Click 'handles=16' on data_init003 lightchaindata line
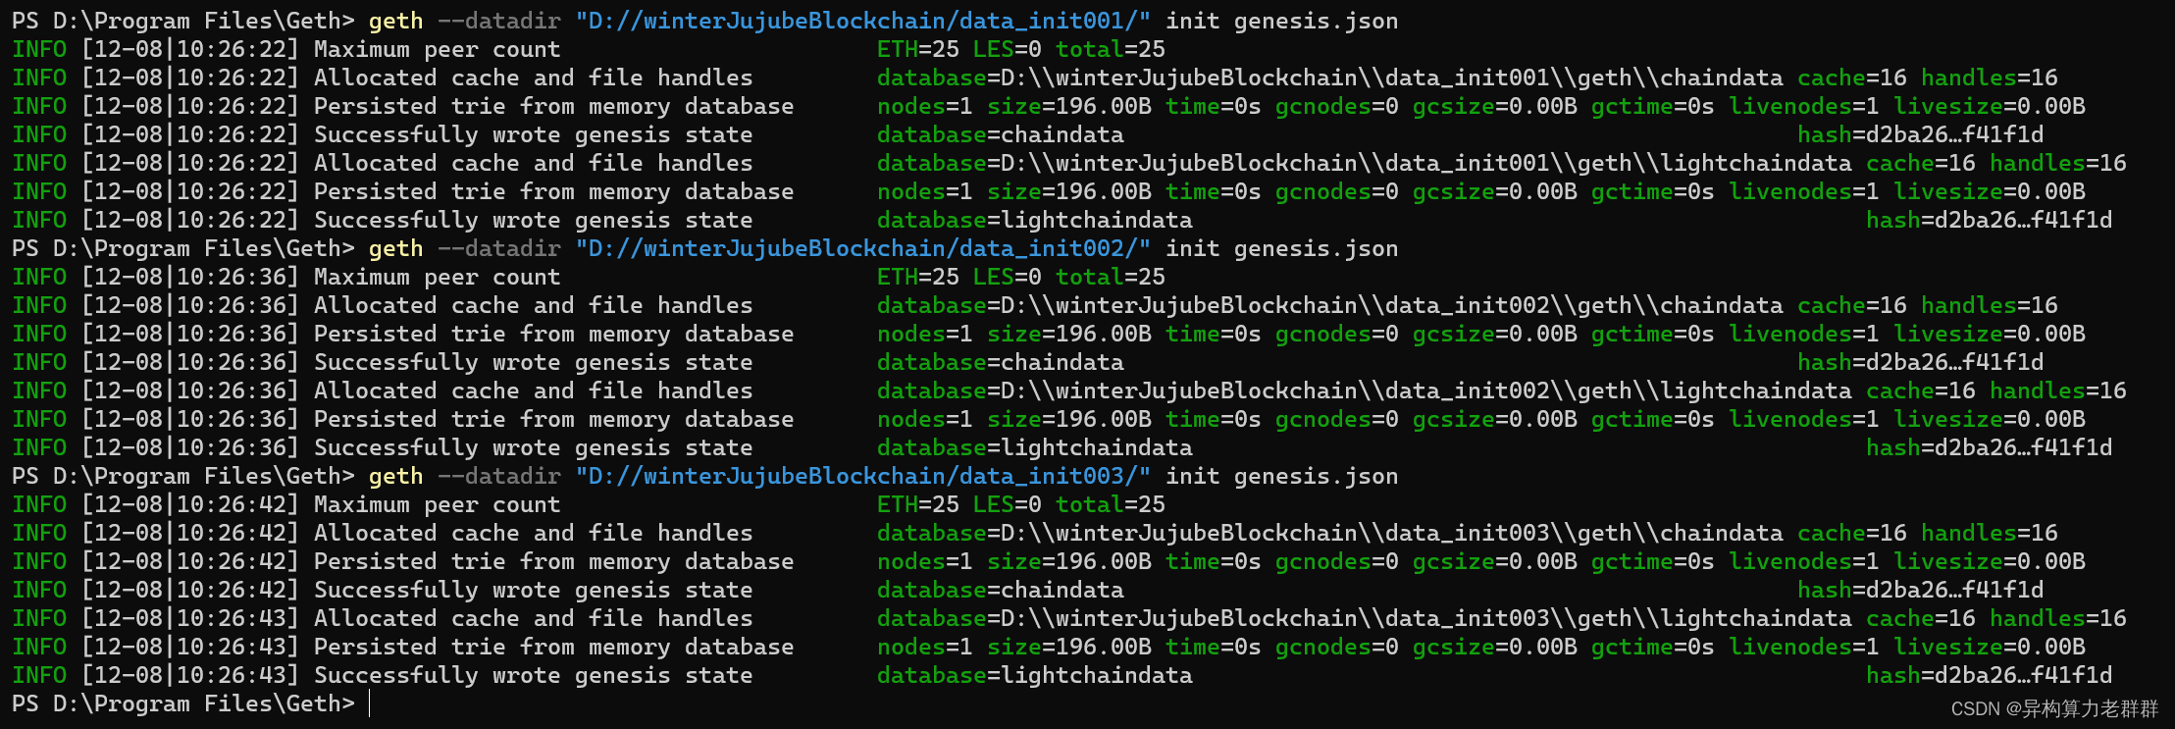Screen dimensions: 2175x729 point(2058,618)
